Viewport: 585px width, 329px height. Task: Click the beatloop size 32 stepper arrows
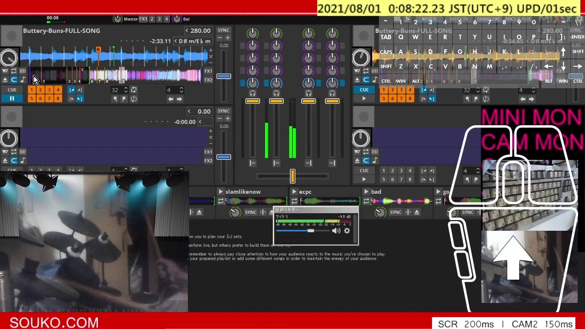tap(126, 90)
